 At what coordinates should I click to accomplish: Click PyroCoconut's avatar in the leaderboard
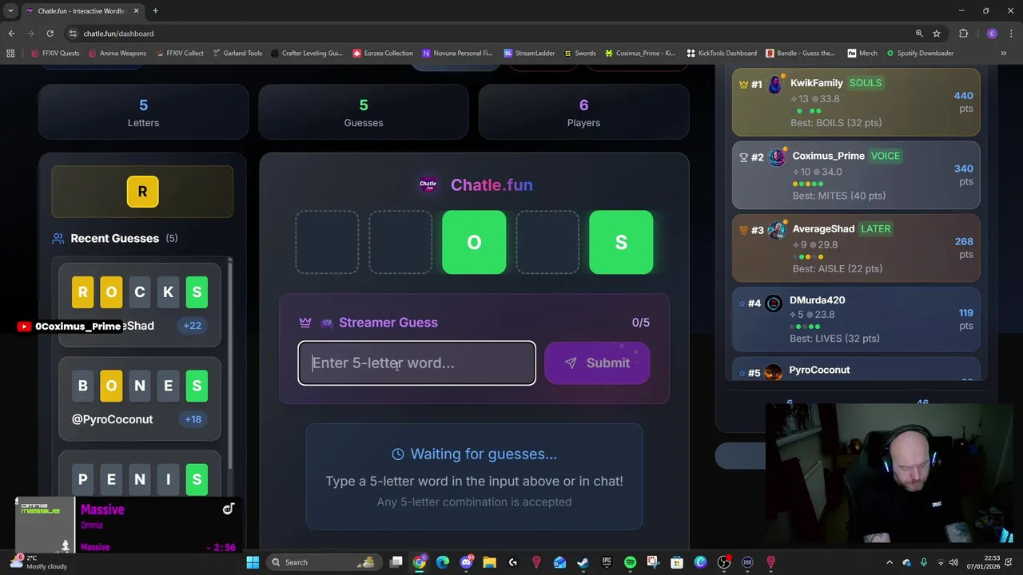[x=773, y=372]
